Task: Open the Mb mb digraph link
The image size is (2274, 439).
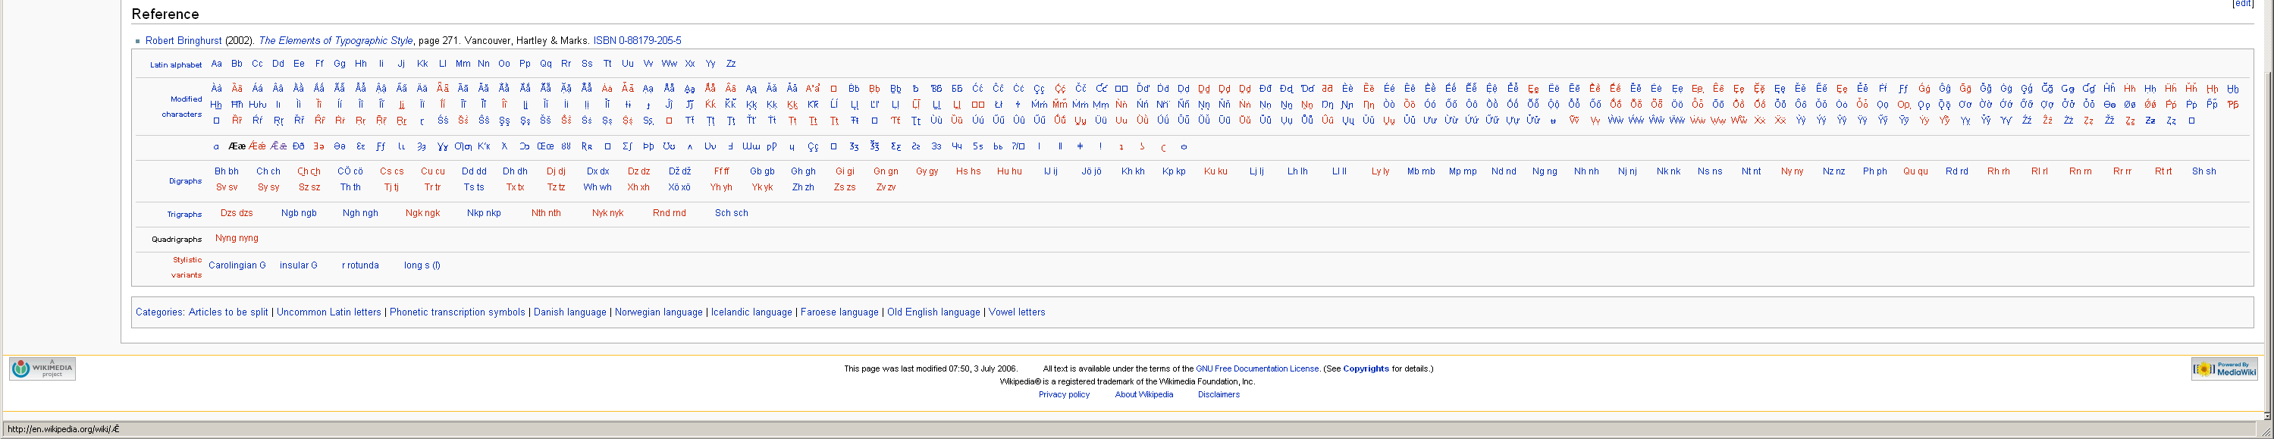Action: [1421, 171]
